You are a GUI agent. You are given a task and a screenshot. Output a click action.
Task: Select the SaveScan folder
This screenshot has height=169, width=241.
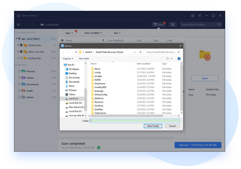[x=99, y=106]
